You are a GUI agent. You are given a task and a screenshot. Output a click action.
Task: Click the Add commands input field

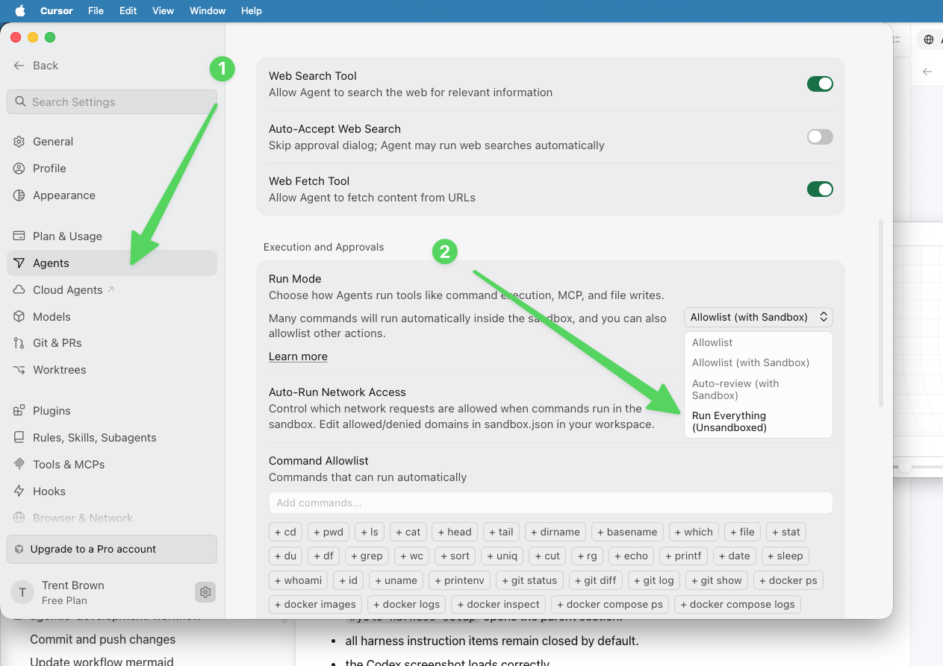tap(551, 503)
